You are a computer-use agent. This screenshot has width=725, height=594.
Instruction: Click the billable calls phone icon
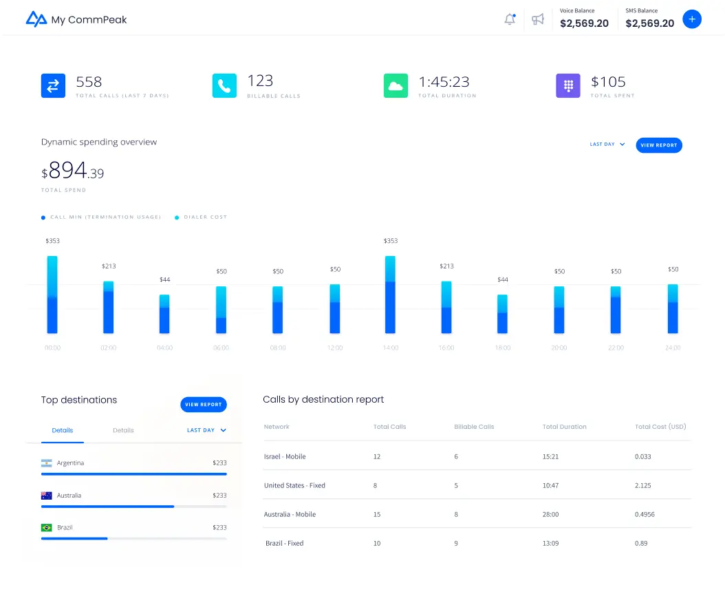(224, 86)
